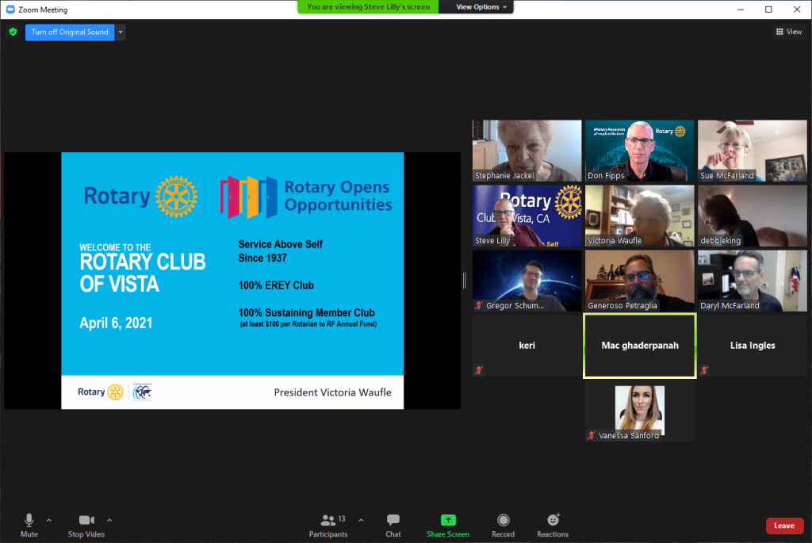Toggle Stop Video camera button
This screenshot has height=543, width=812.
(86, 525)
